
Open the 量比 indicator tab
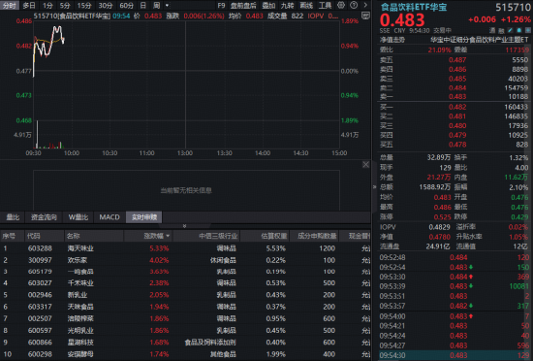(x=13, y=217)
